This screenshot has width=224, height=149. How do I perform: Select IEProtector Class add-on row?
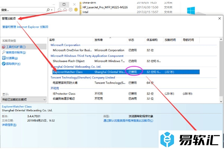tap(126, 93)
